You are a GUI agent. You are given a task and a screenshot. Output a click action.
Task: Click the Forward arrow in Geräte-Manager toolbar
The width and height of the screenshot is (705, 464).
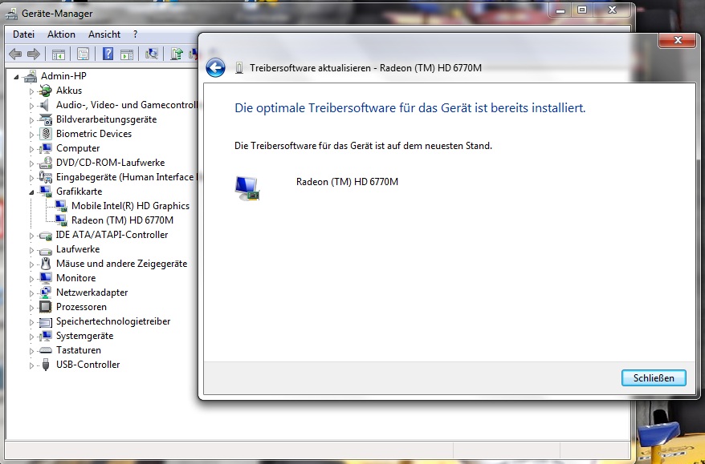[33, 54]
